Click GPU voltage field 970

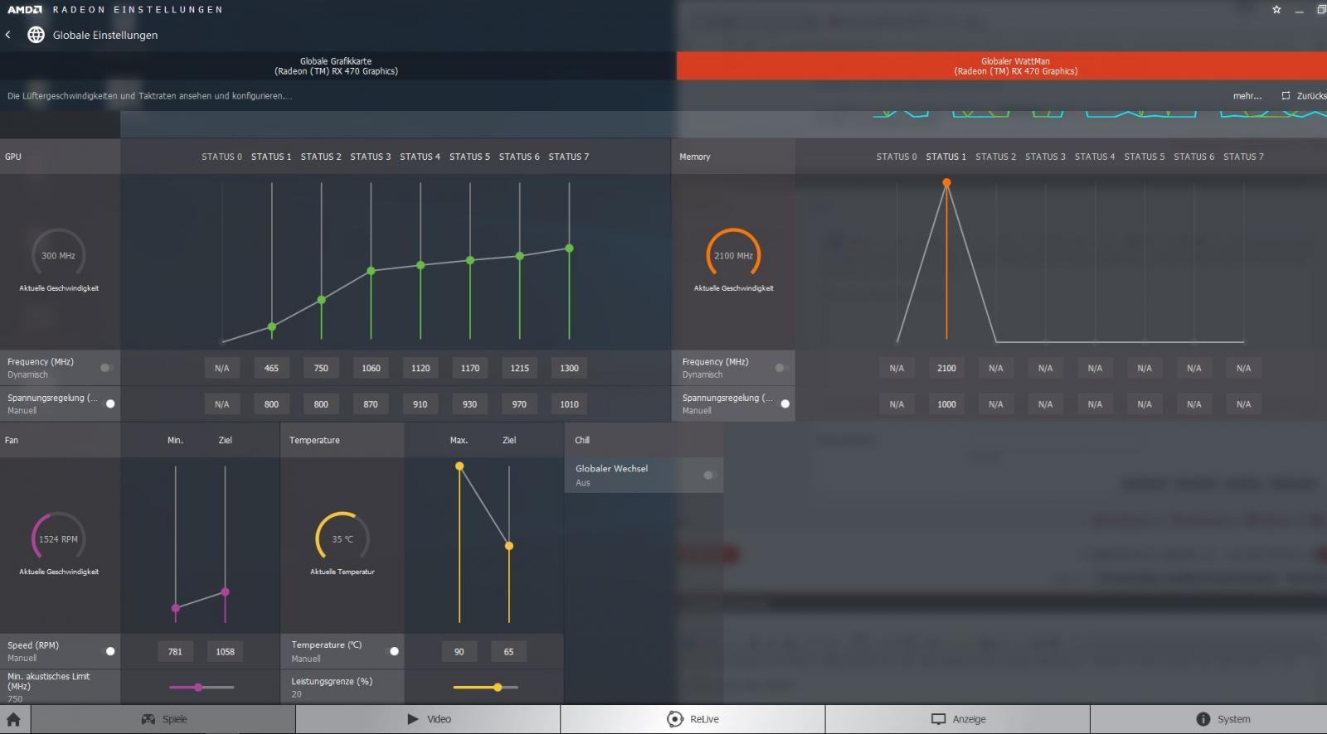pos(520,404)
